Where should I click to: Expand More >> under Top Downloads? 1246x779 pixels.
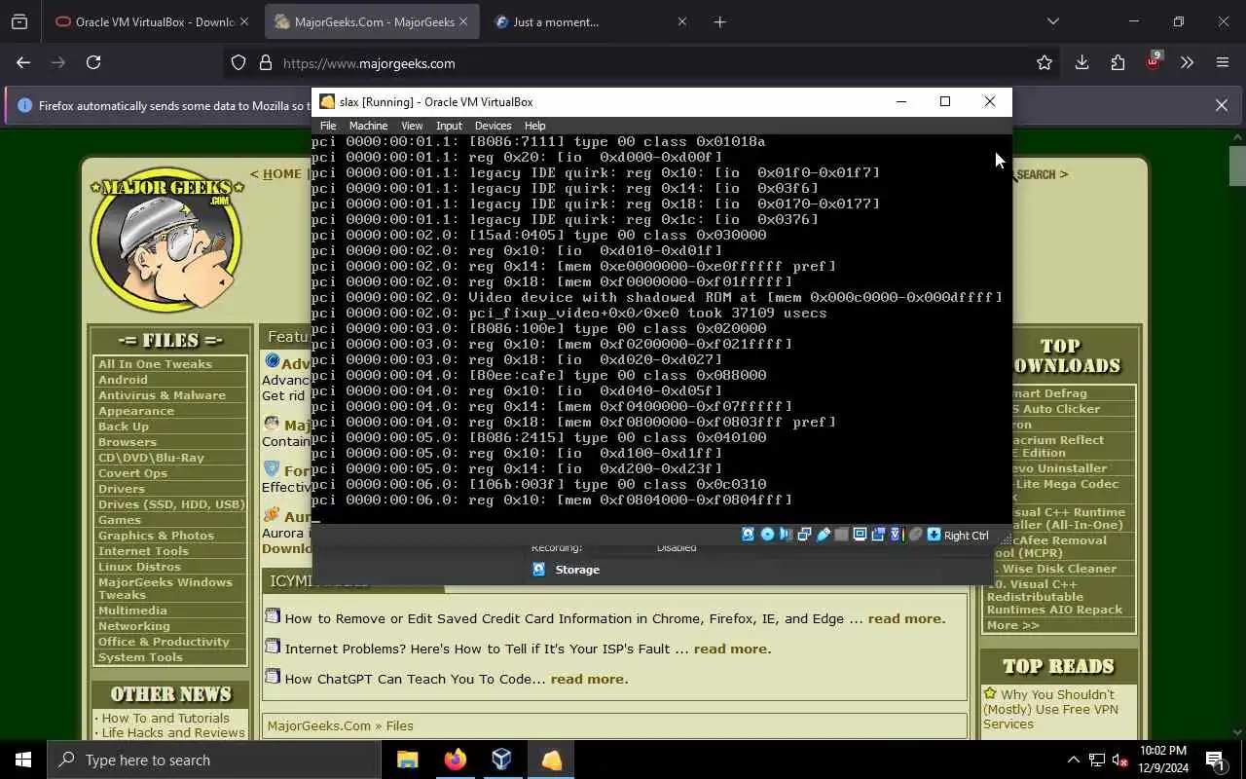point(1012,625)
